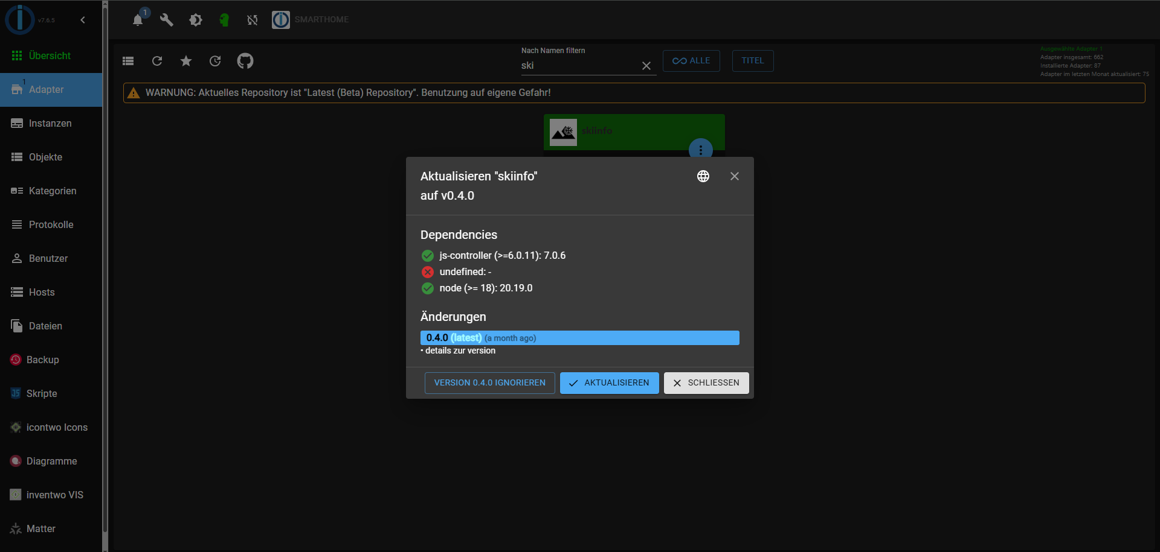Screen dimensions: 1160x552
Task: Open system settings wrench icon
Action: click(166, 20)
